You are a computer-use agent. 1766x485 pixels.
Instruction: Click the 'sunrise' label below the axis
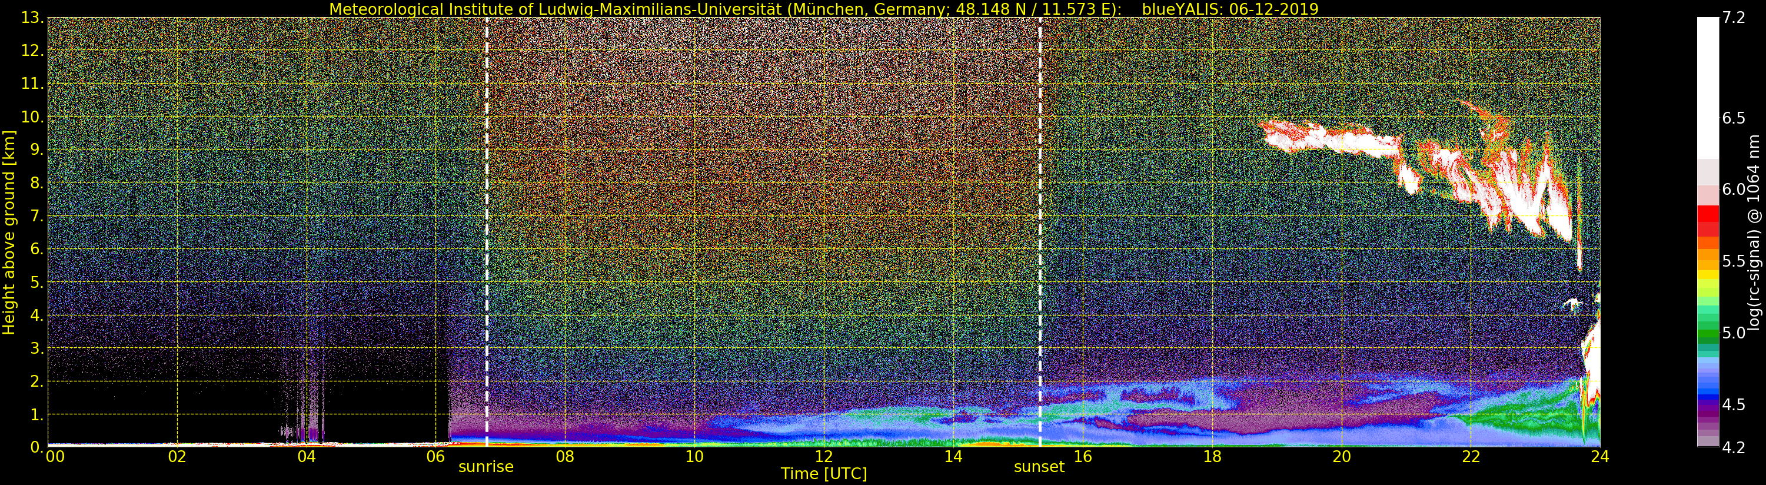point(486,467)
